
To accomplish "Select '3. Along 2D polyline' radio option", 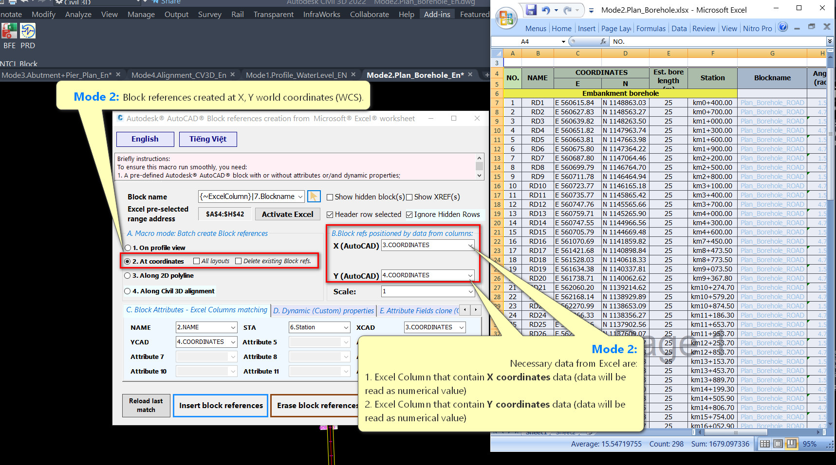I will pos(128,276).
